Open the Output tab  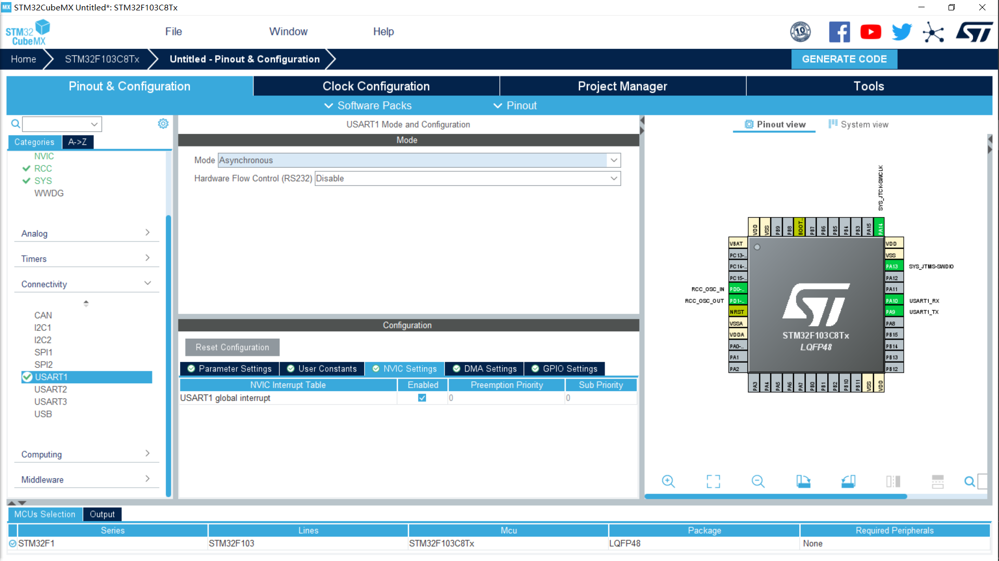click(x=102, y=514)
